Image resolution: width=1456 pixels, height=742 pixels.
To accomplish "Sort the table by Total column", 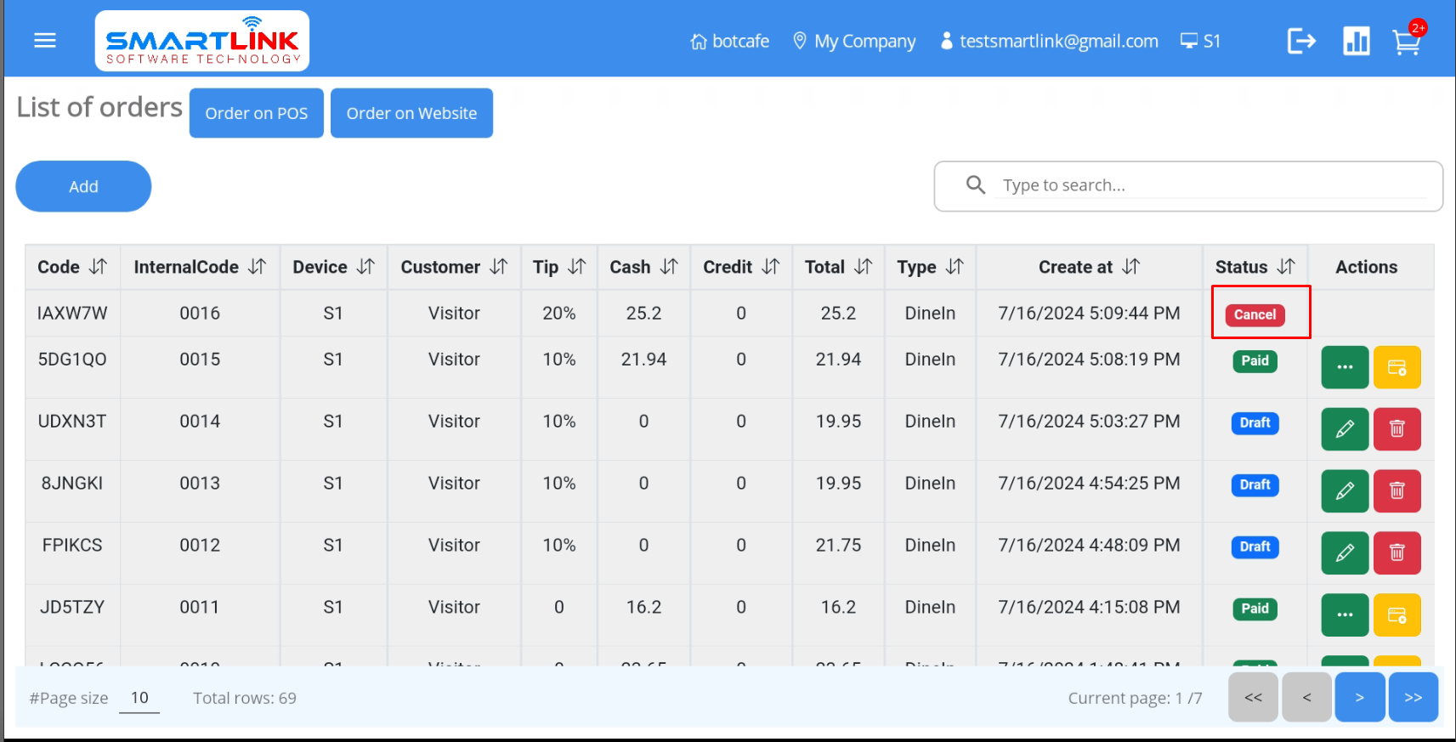I will click(x=864, y=267).
